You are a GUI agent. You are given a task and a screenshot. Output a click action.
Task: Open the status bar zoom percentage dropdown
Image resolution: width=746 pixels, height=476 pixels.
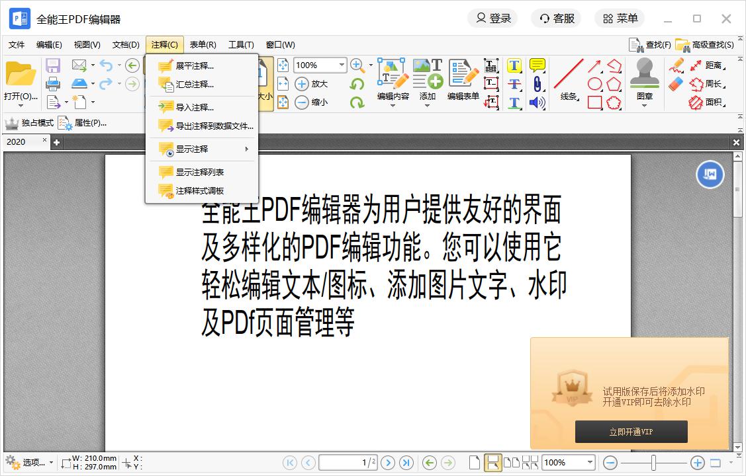589,463
